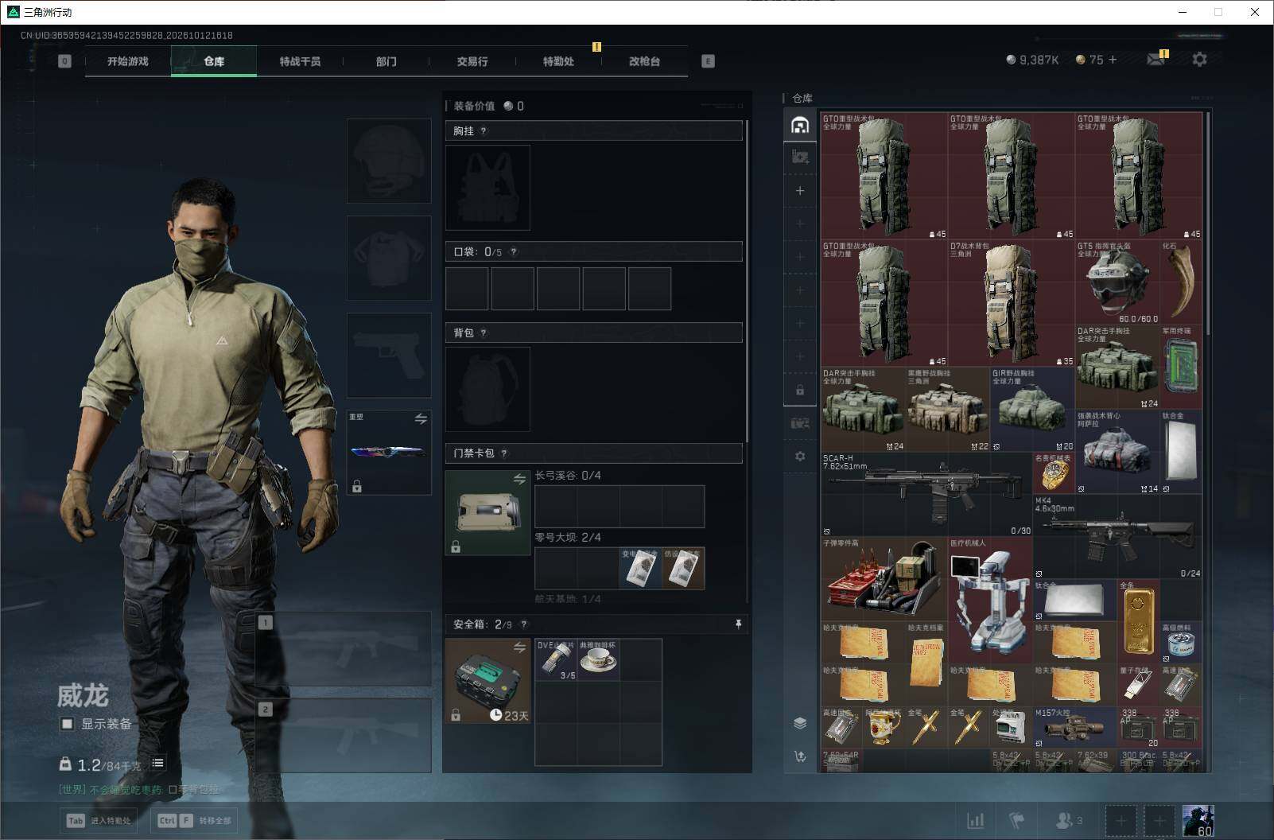
Task: Open the 特战干员 tab
Action: point(300,61)
